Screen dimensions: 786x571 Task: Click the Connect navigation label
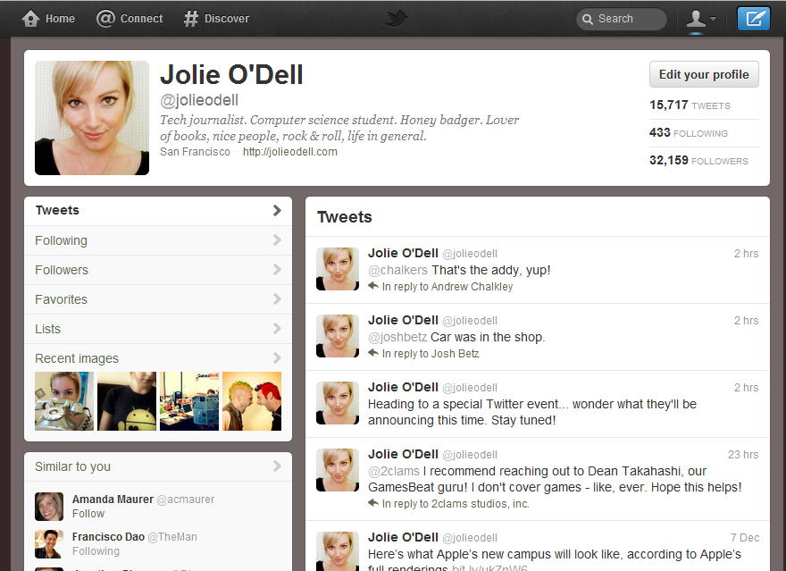click(141, 19)
